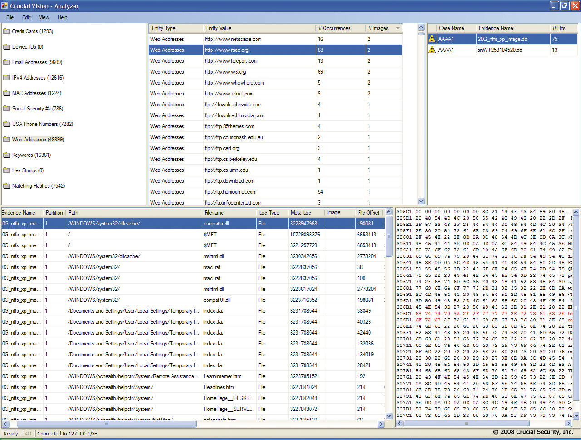The height and width of the screenshot is (440, 581).
Task: Click the Keywords folder icon
Action: 7,155
